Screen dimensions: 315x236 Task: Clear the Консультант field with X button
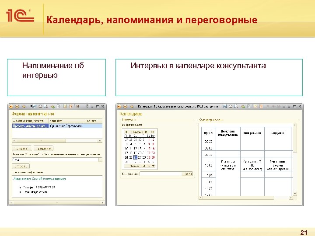[x=187, y=174]
